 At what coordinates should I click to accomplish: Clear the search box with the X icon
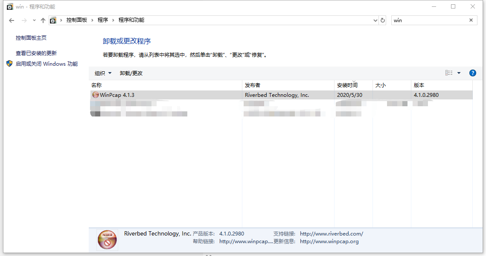click(471, 20)
